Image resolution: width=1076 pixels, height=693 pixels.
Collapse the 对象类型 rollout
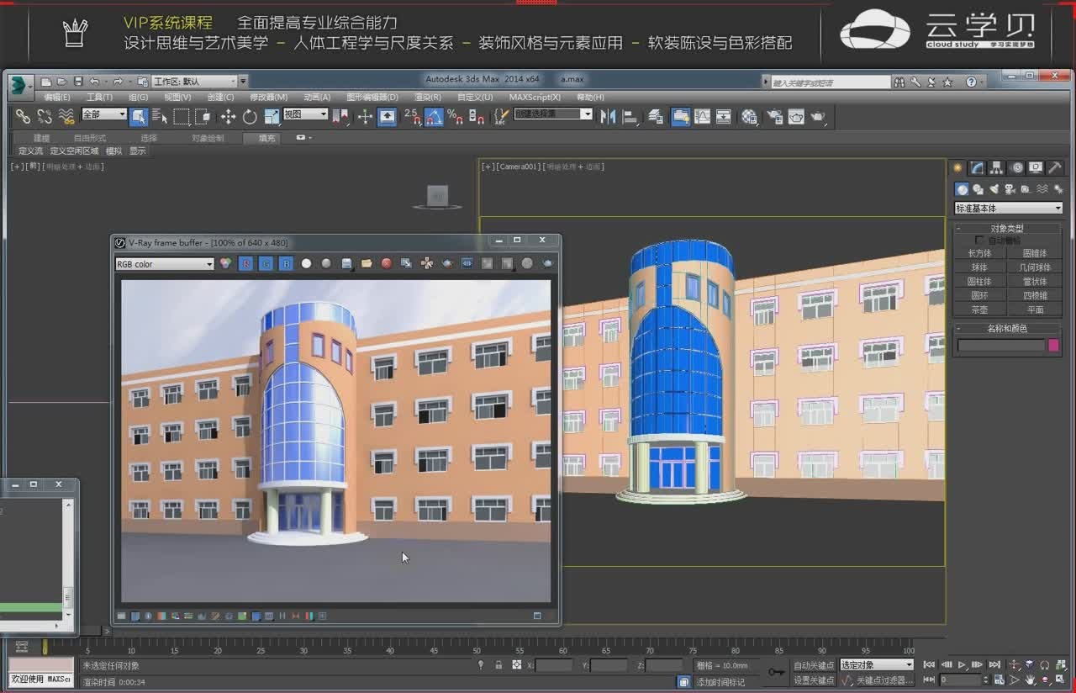click(1008, 228)
